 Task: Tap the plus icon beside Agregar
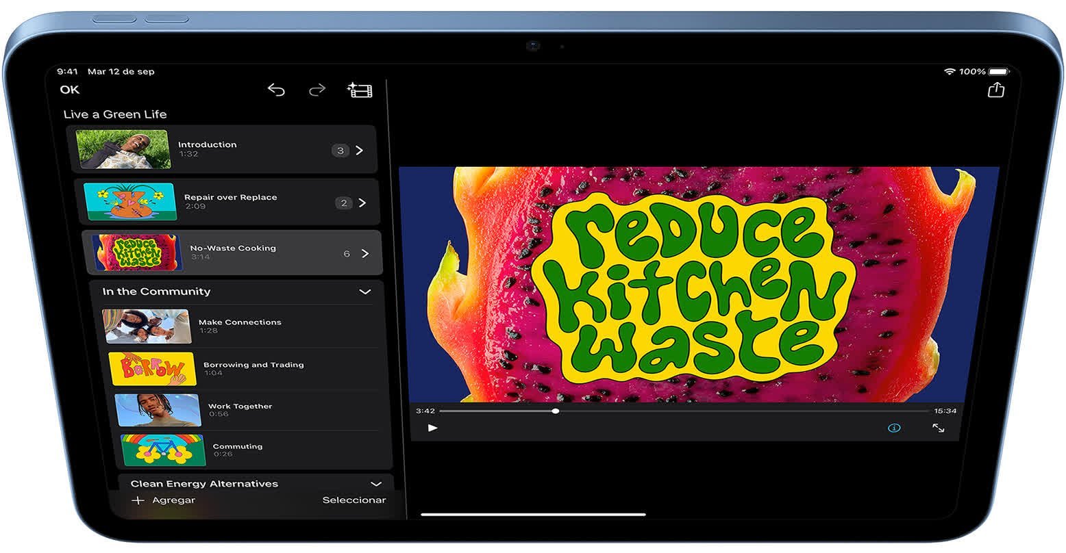click(138, 500)
